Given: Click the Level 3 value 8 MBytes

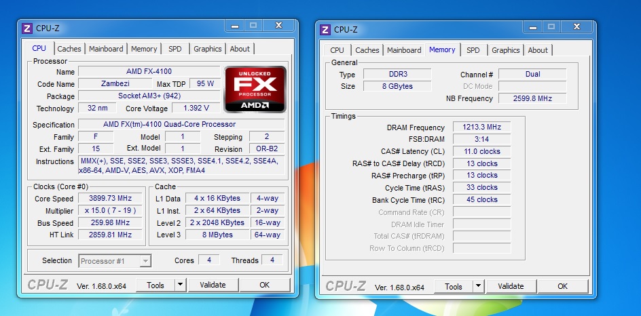Looking at the screenshot, I should coord(217,235).
